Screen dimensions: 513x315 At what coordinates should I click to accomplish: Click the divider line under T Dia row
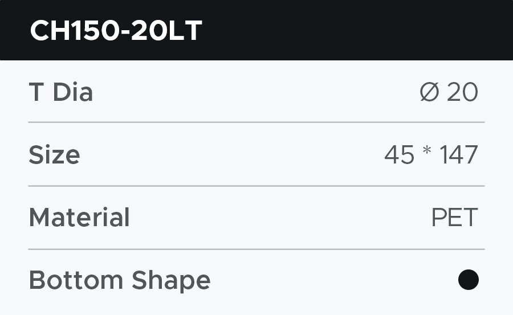[x=256, y=122]
